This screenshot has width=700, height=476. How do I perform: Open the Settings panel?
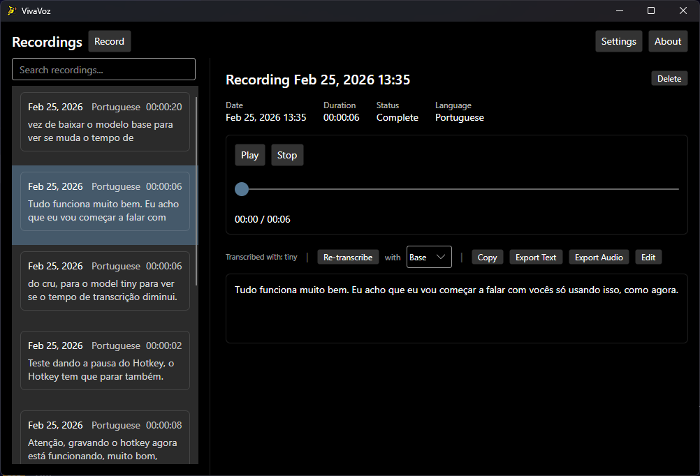[x=618, y=41]
